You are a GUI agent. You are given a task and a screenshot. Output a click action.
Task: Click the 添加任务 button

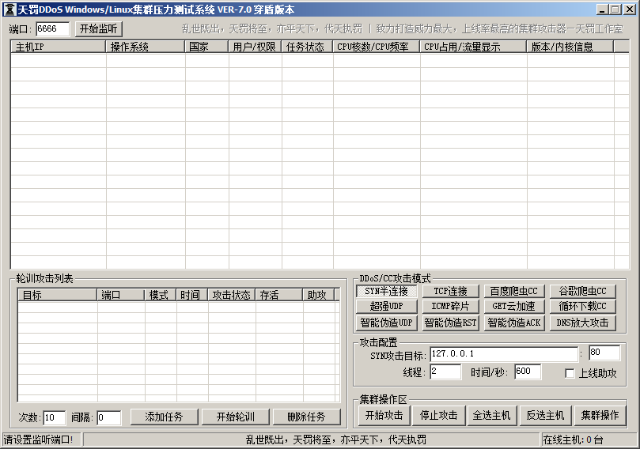[x=164, y=417]
